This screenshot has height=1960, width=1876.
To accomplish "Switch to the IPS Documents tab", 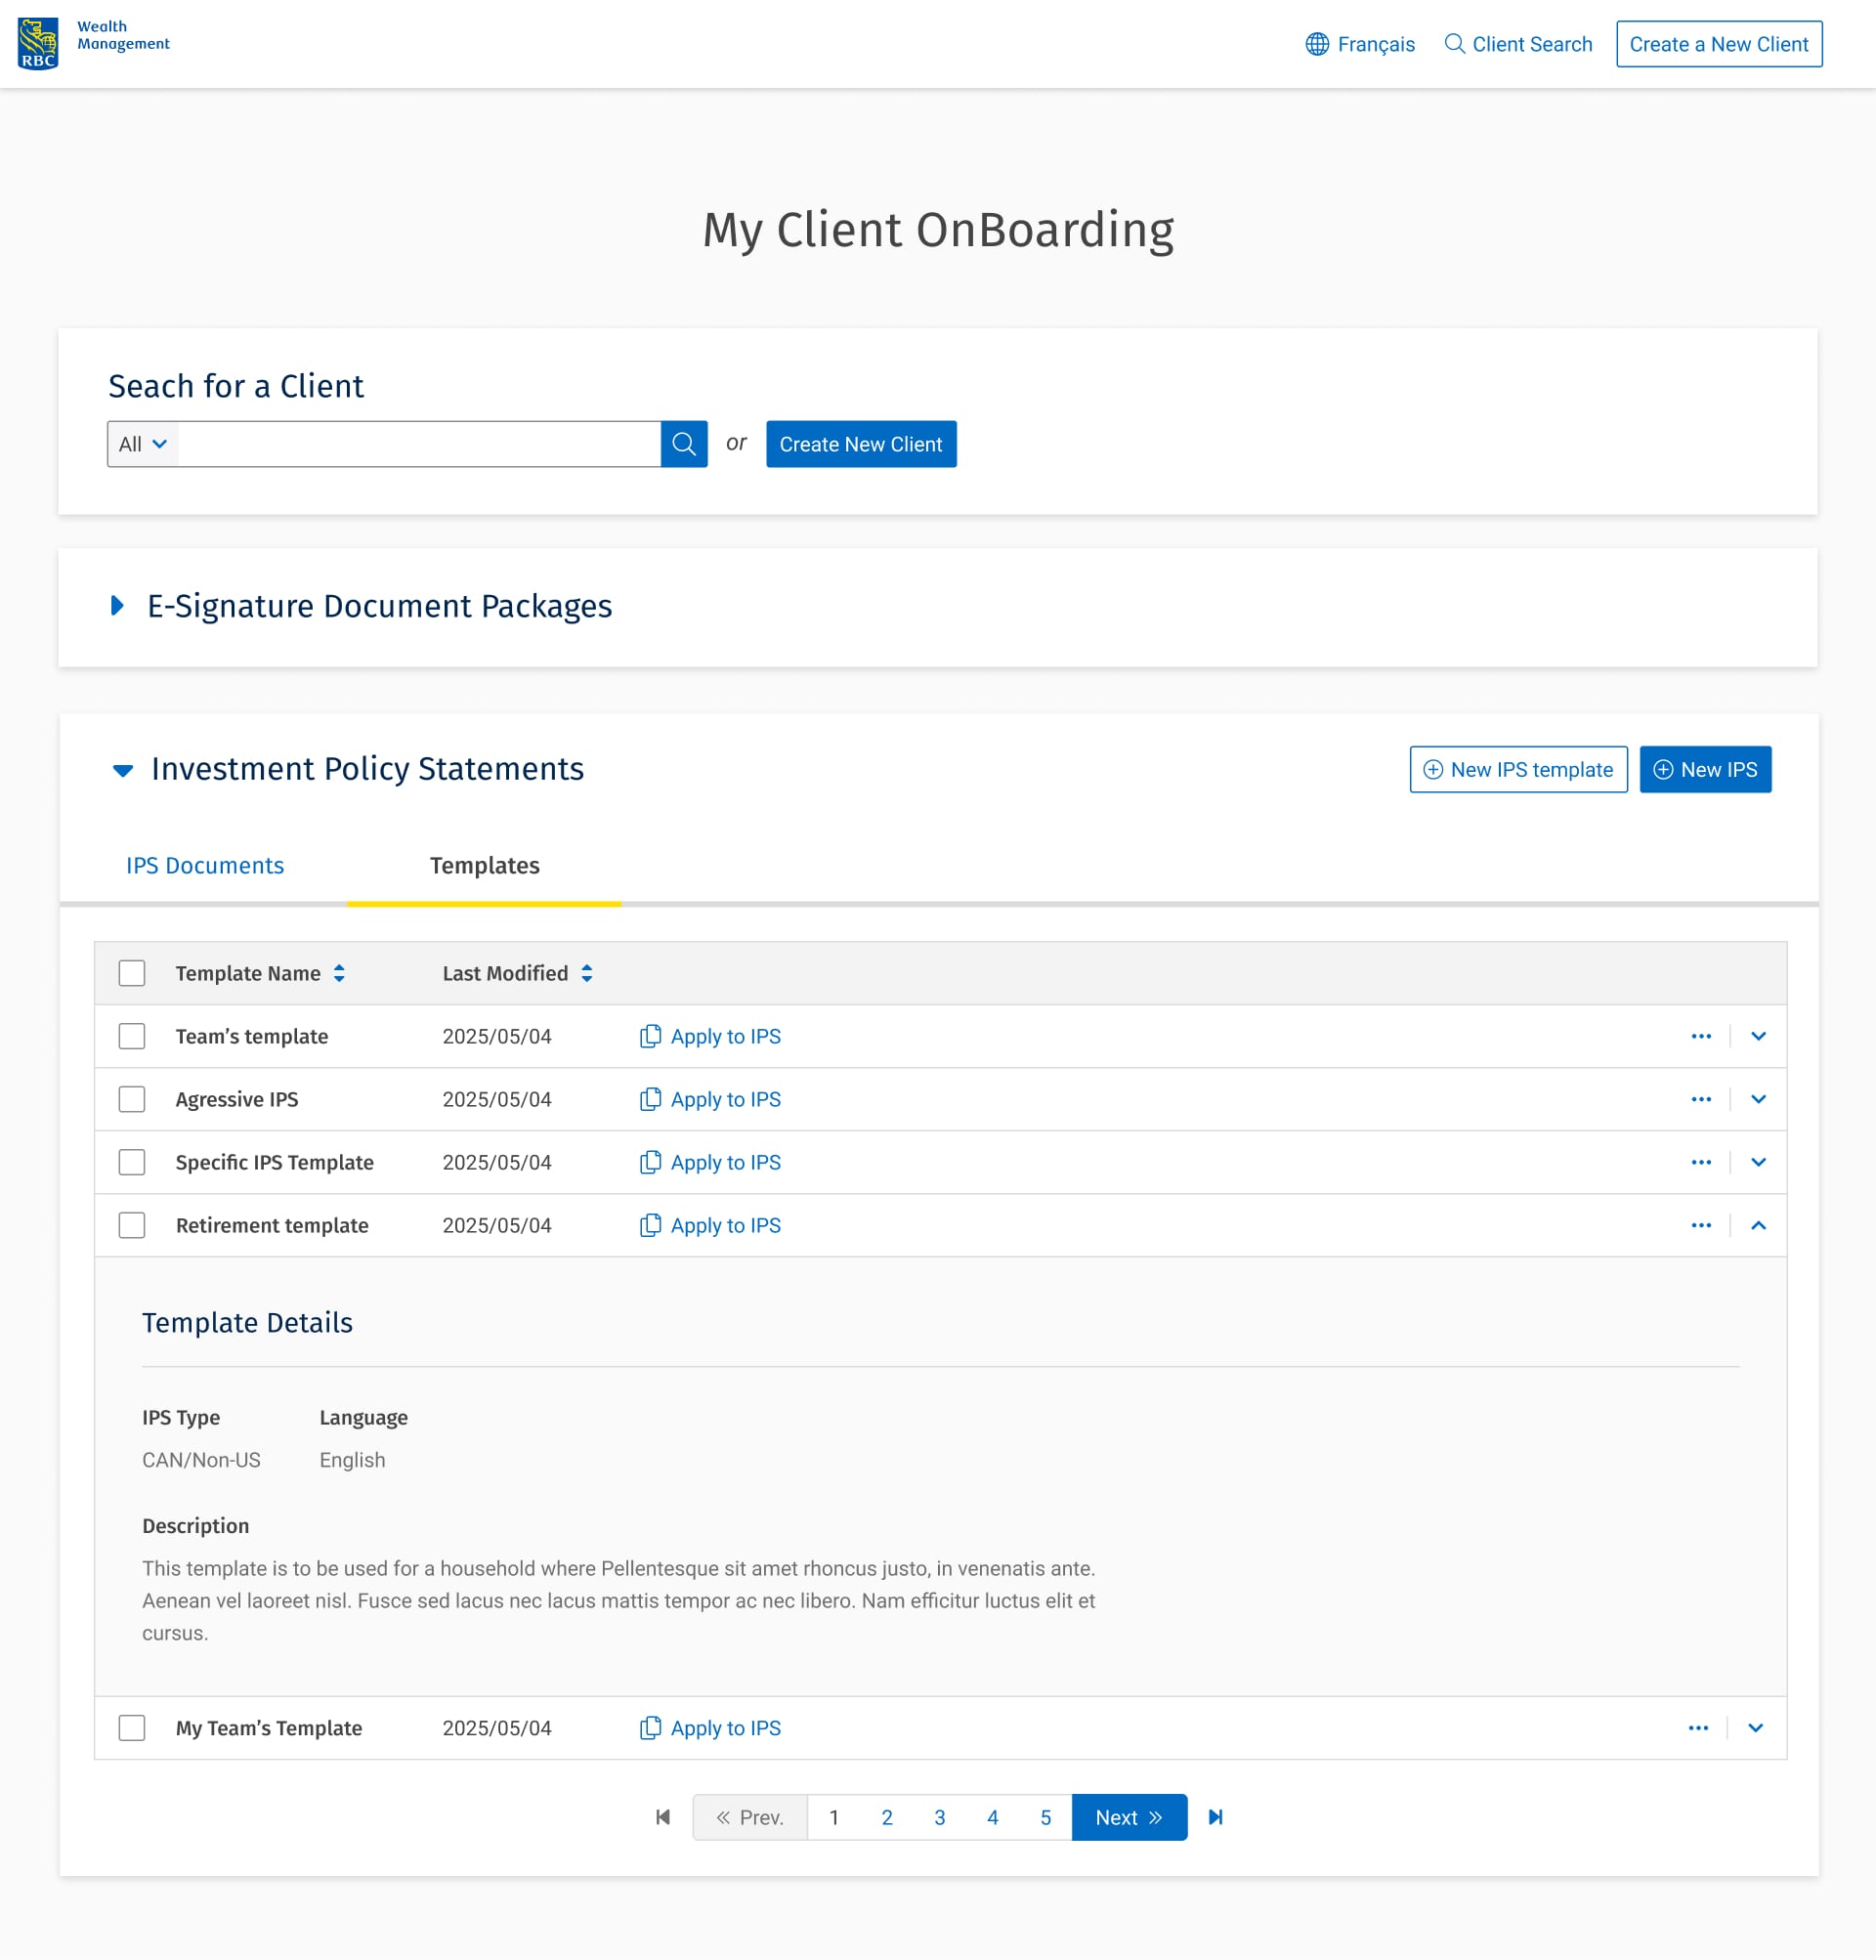I will (205, 866).
